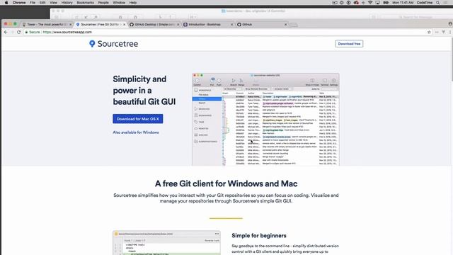Click the Secure padlock indicator
The image size is (453, 255).
tap(33, 32)
